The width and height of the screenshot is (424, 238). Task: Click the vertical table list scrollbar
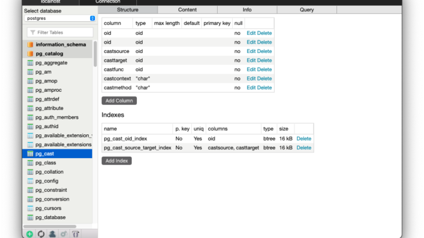click(x=95, y=54)
